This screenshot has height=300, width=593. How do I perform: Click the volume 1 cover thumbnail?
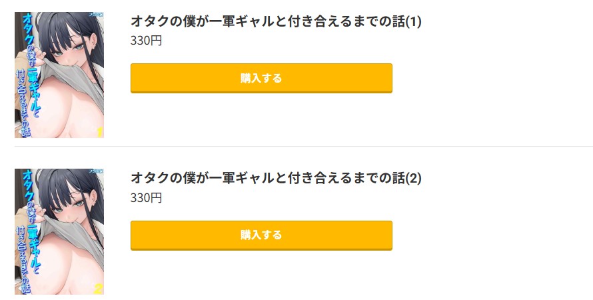pyautogui.click(x=59, y=75)
